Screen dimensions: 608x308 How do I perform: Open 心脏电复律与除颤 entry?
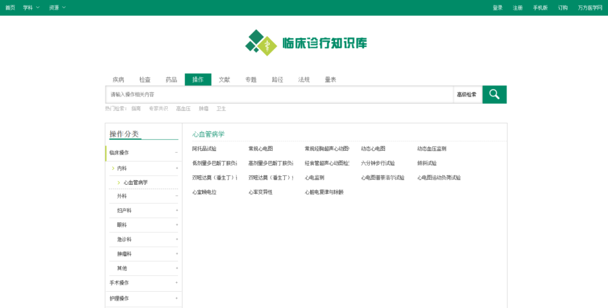pyautogui.click(x=324, y=192)
